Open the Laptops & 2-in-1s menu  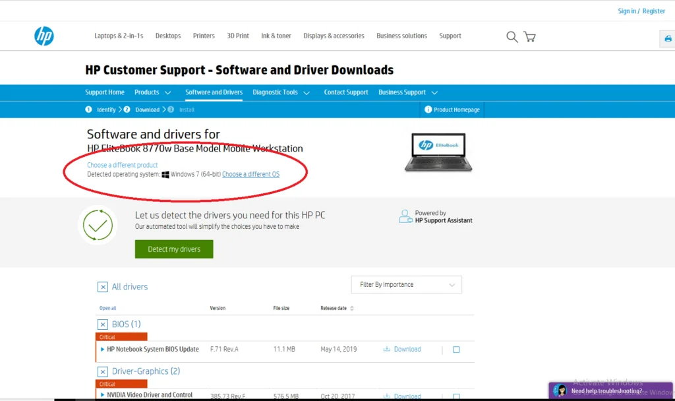click(x=119, y=36)
